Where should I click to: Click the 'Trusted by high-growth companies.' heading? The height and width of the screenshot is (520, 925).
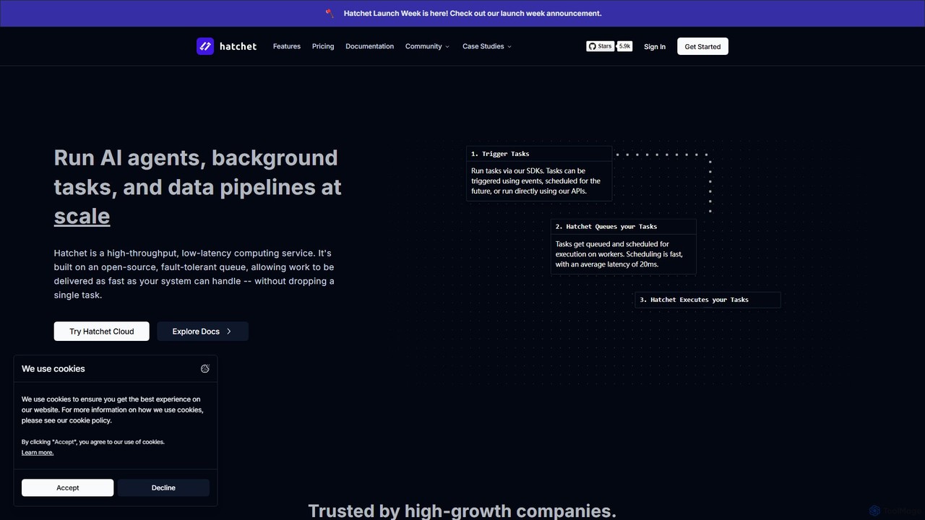[462, 511]
